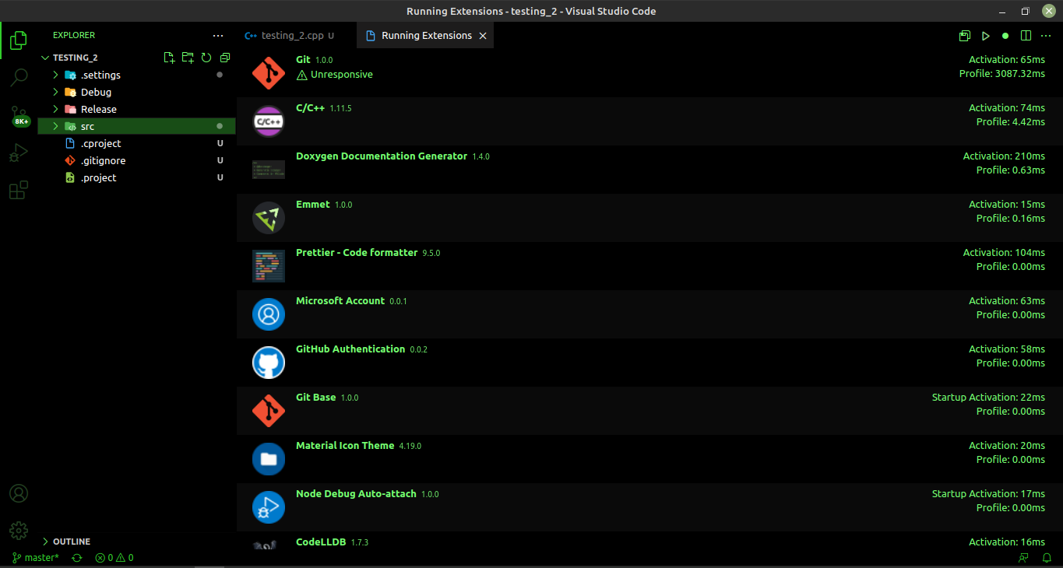The height and width of the screenshot is (568, 1063).
Task: Click the Material Icon Theme extension icon
Action: click(269, 459)
